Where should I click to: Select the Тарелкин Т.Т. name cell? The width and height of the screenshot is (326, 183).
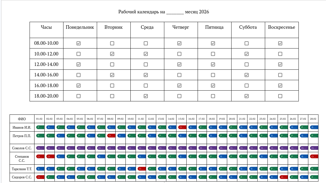[x=22, y=169]
